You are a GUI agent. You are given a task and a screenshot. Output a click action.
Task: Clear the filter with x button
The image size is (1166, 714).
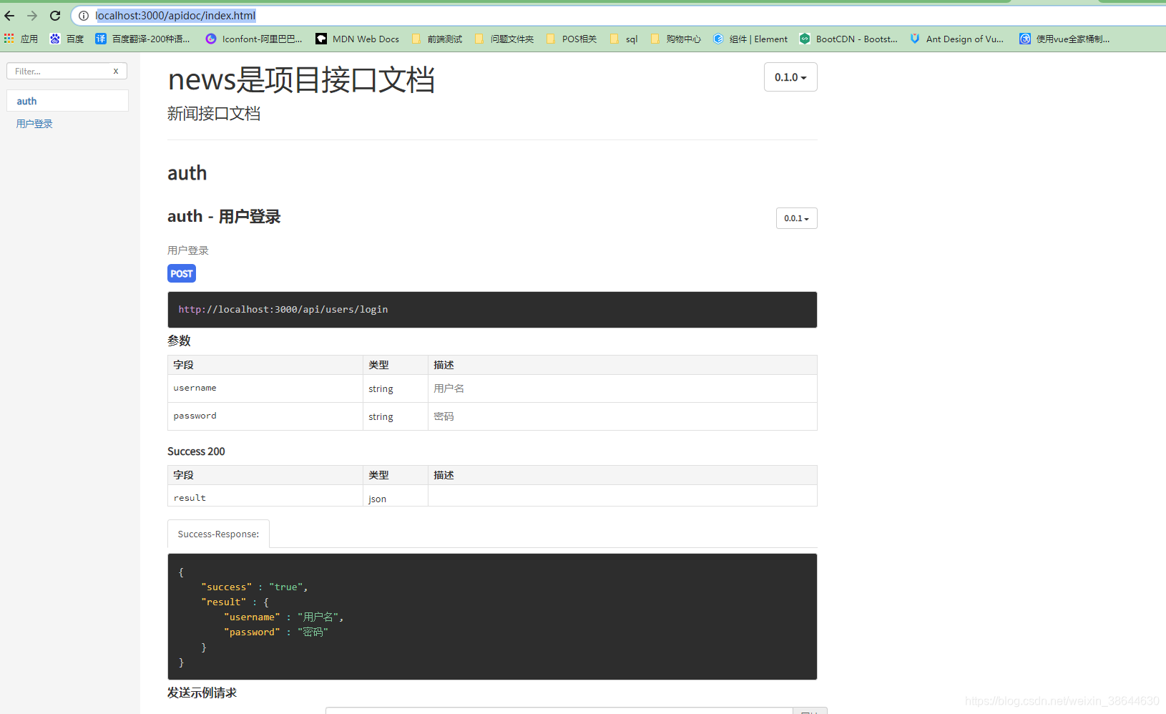tap(116, 71)
